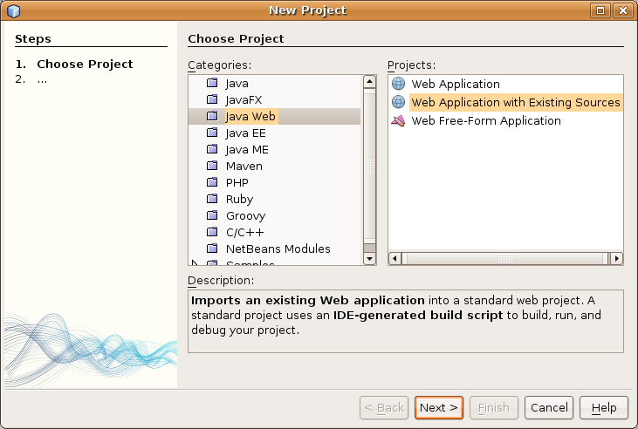
Task: Select the Groovy category
Action: pos(245,216)
